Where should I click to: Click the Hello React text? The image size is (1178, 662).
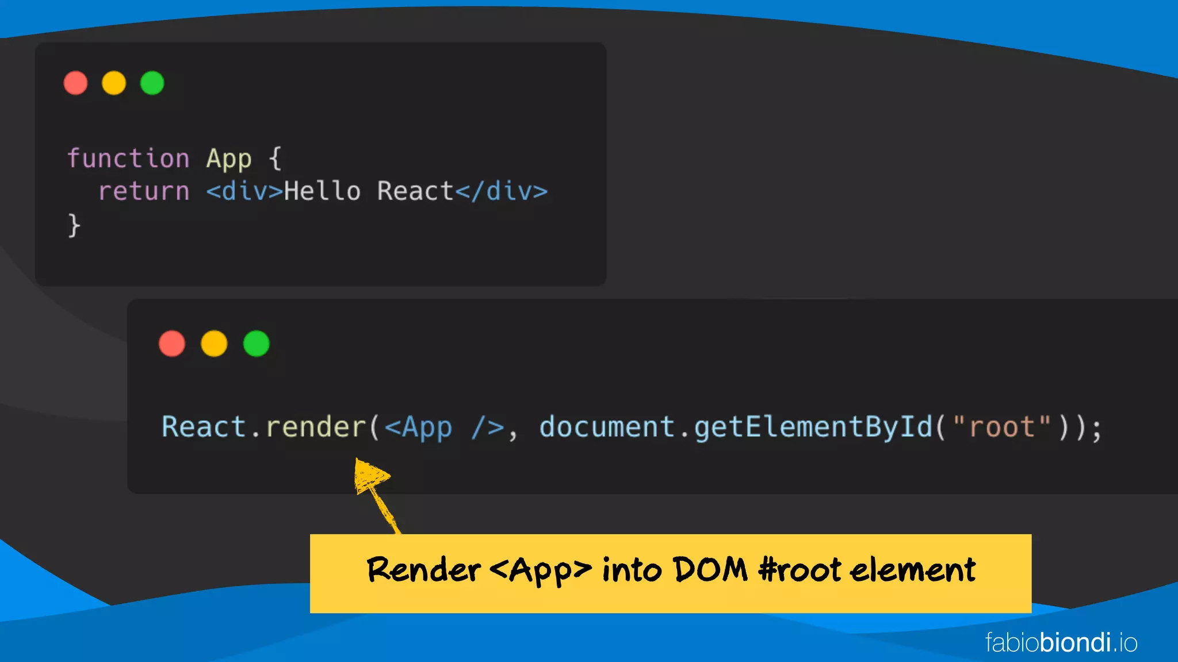point(369,191)
